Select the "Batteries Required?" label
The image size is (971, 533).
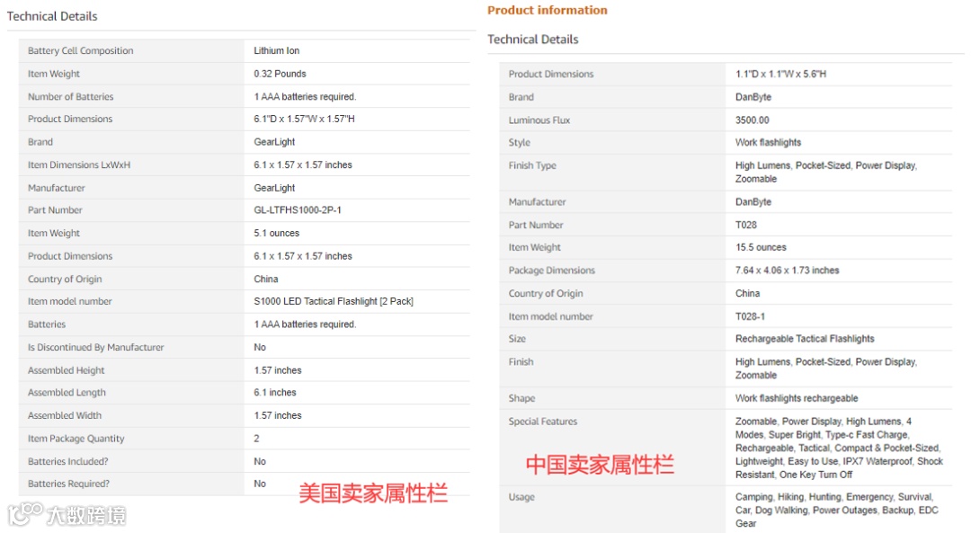[x=68, y=484]
